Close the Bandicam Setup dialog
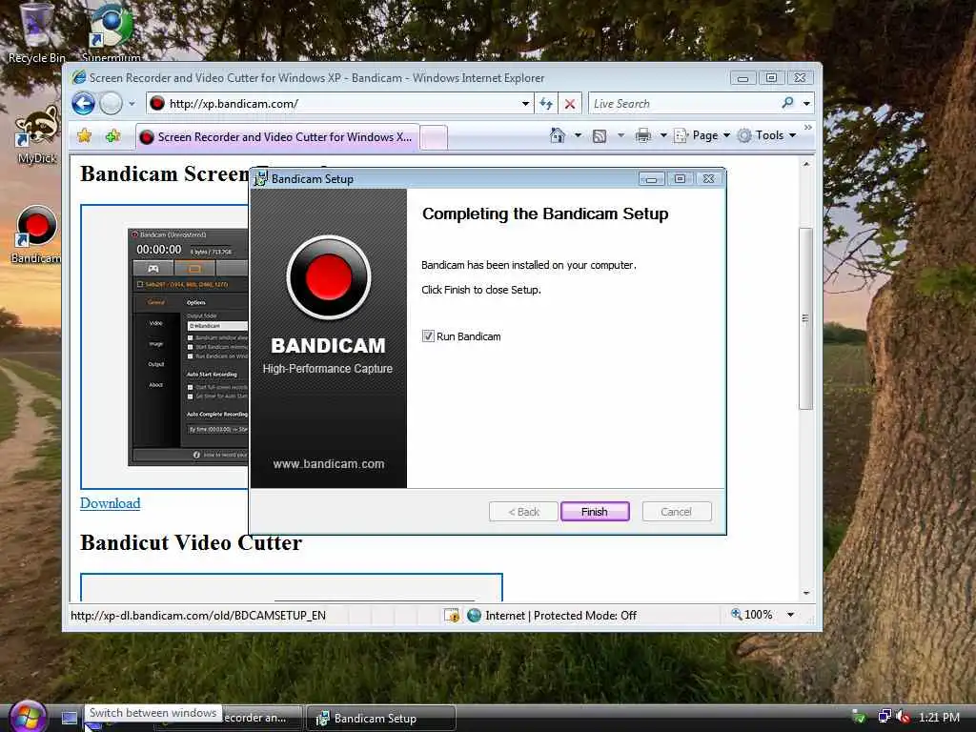 [x=708, y=179]
